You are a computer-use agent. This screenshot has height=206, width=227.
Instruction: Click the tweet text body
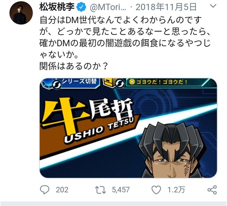coord(125,43)
